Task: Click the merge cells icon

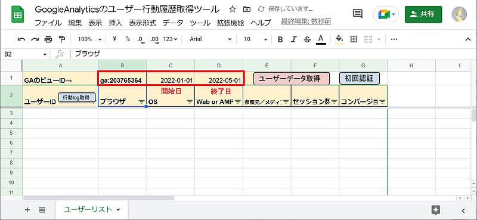Action: [x=368, y=39]
